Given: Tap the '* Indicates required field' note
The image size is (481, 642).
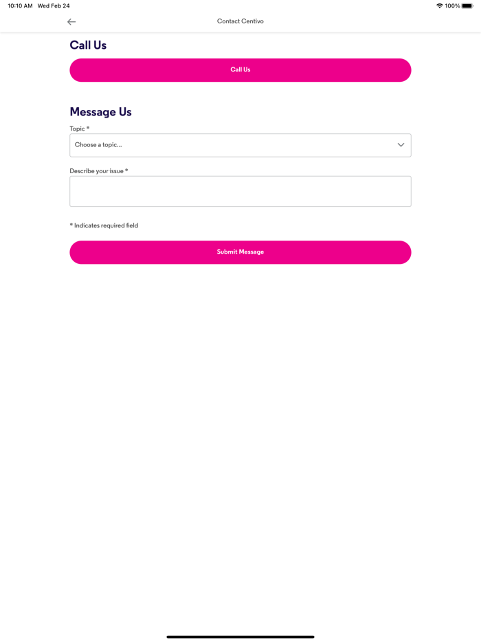Looking at the screenshot, I should (104, 225).
